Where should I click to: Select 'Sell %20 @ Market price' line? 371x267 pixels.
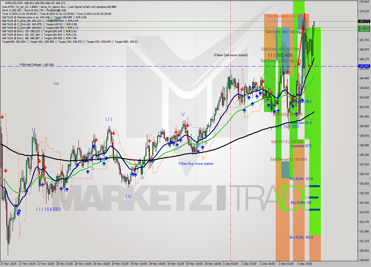coord(44,17)
